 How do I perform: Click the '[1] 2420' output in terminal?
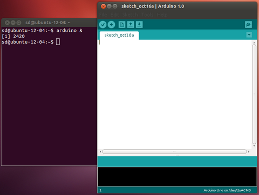[x=13, y=36]
